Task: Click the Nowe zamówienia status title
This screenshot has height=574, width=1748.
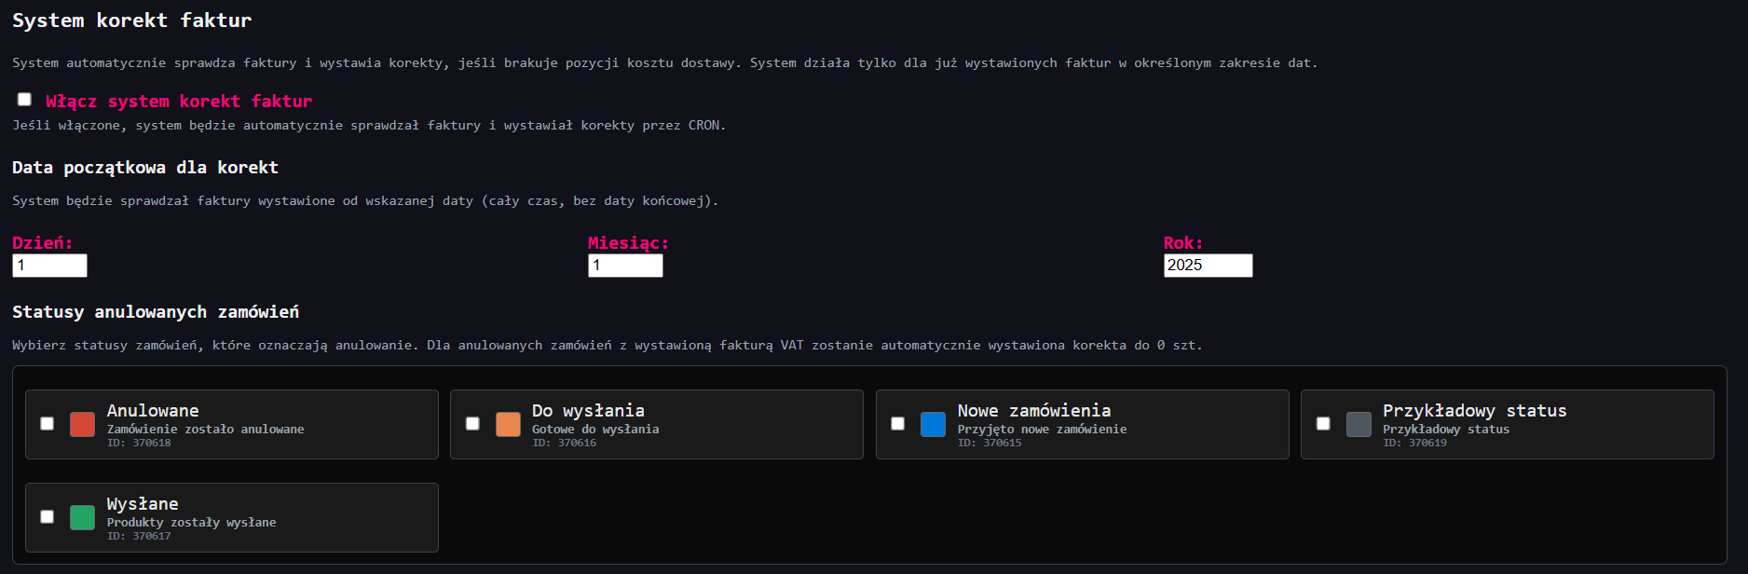Action: [x=1033, y=411]
